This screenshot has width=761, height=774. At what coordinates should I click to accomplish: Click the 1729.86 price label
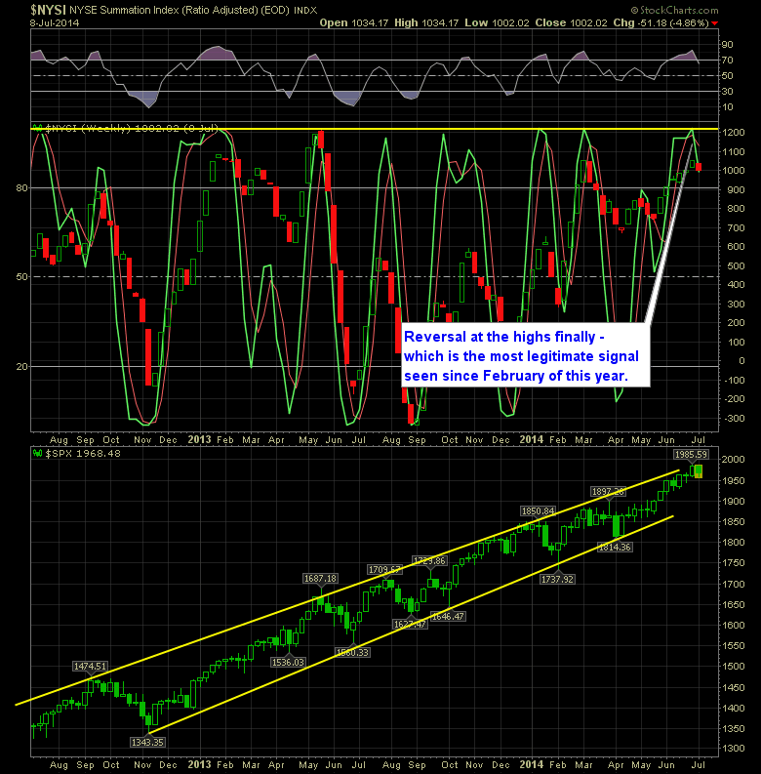point(429,561)
